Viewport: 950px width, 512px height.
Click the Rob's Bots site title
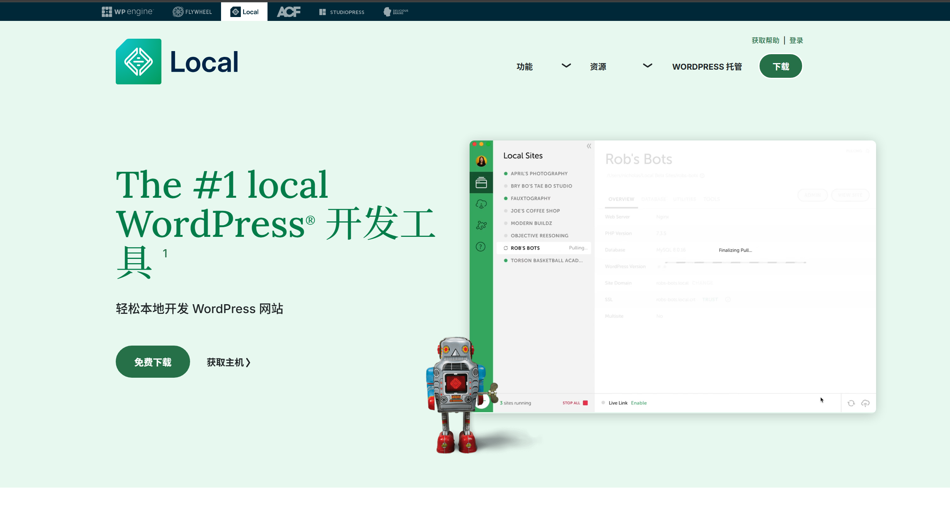coord(639,159)
